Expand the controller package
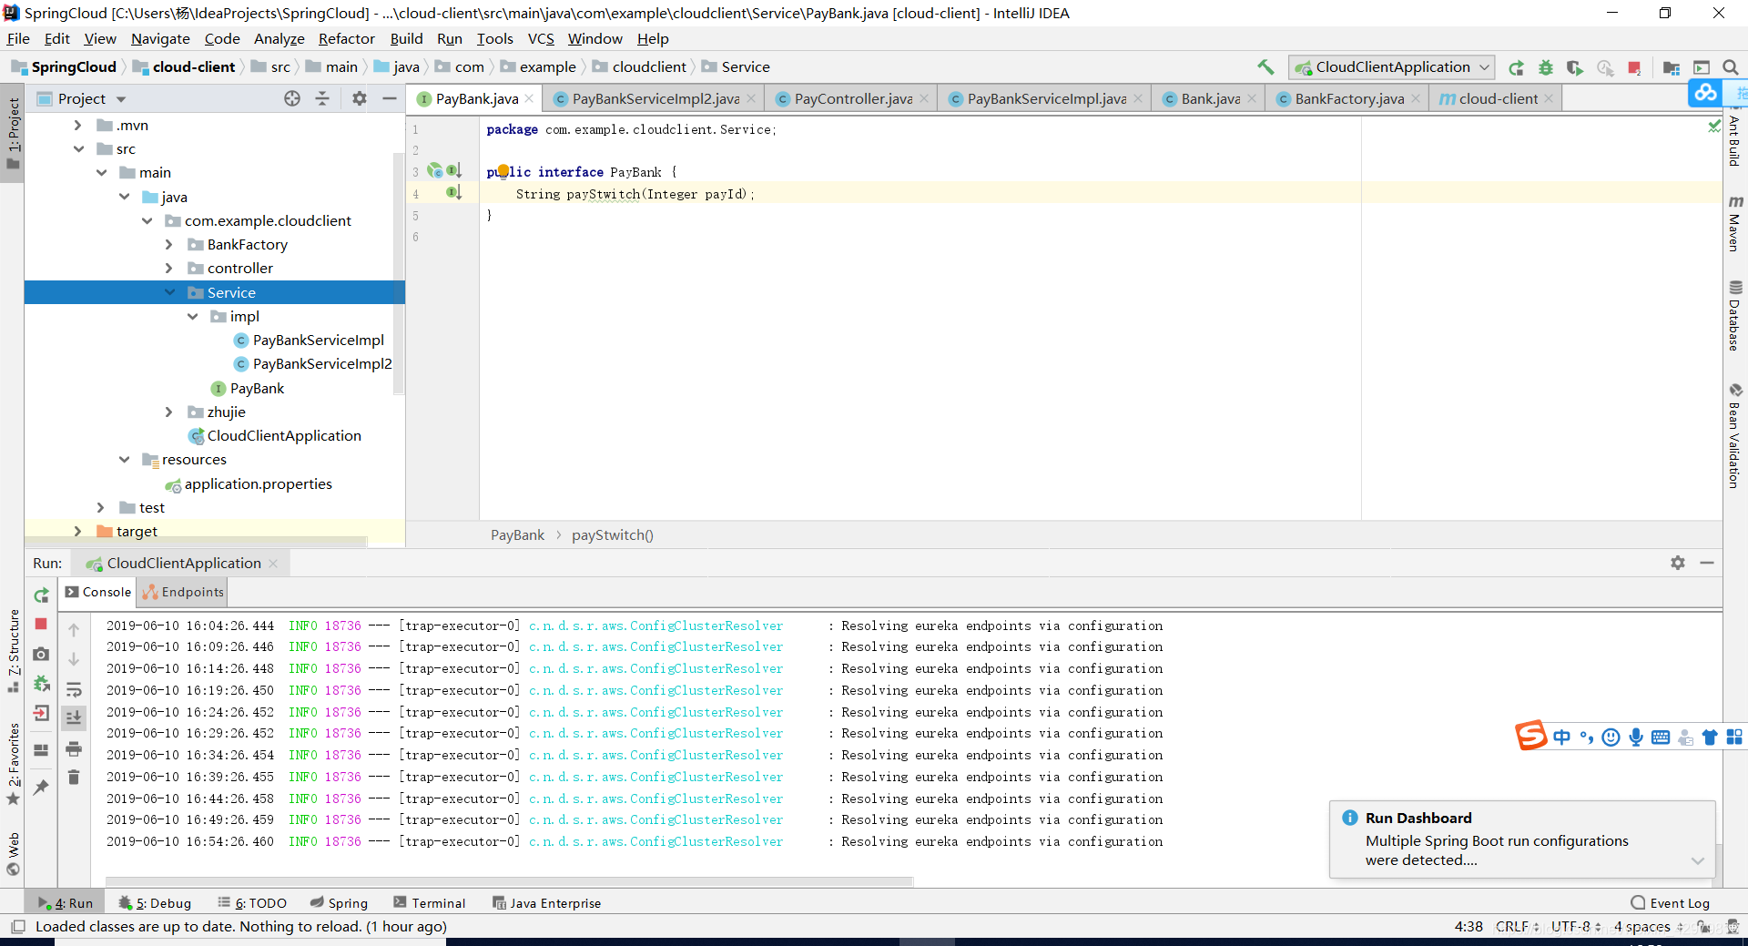1748x946 pixels. (169, 269)
